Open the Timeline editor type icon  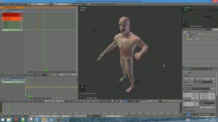pyautogui.click(x=3, y=116)
